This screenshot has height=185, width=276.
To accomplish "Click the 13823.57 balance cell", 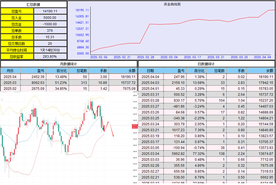I will 261,136.
